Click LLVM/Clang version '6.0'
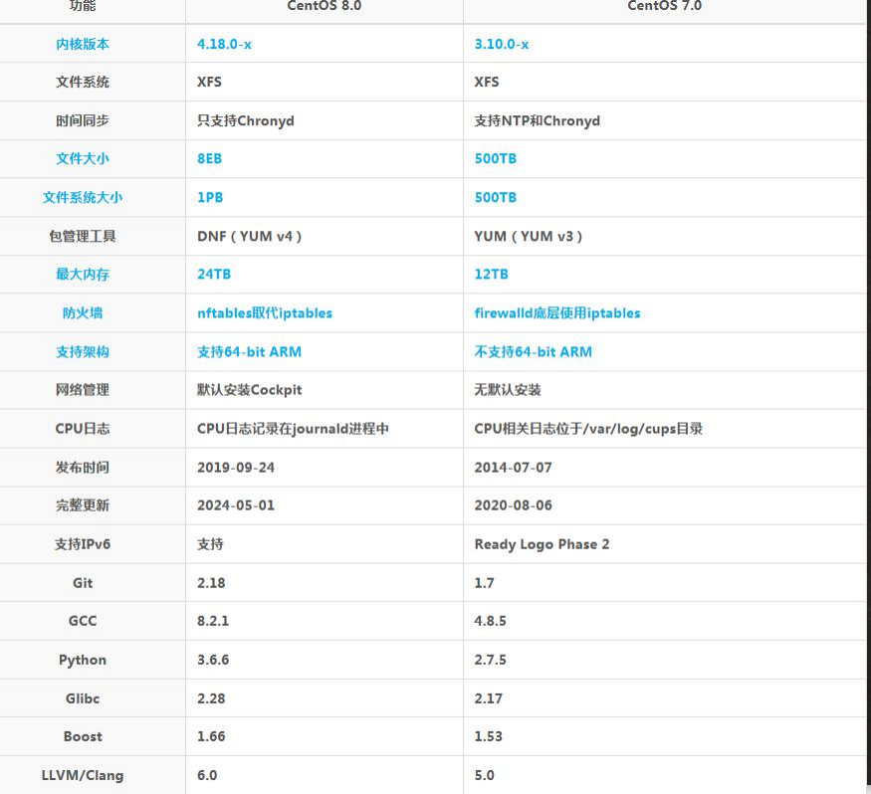 click(x=207, y=774)
